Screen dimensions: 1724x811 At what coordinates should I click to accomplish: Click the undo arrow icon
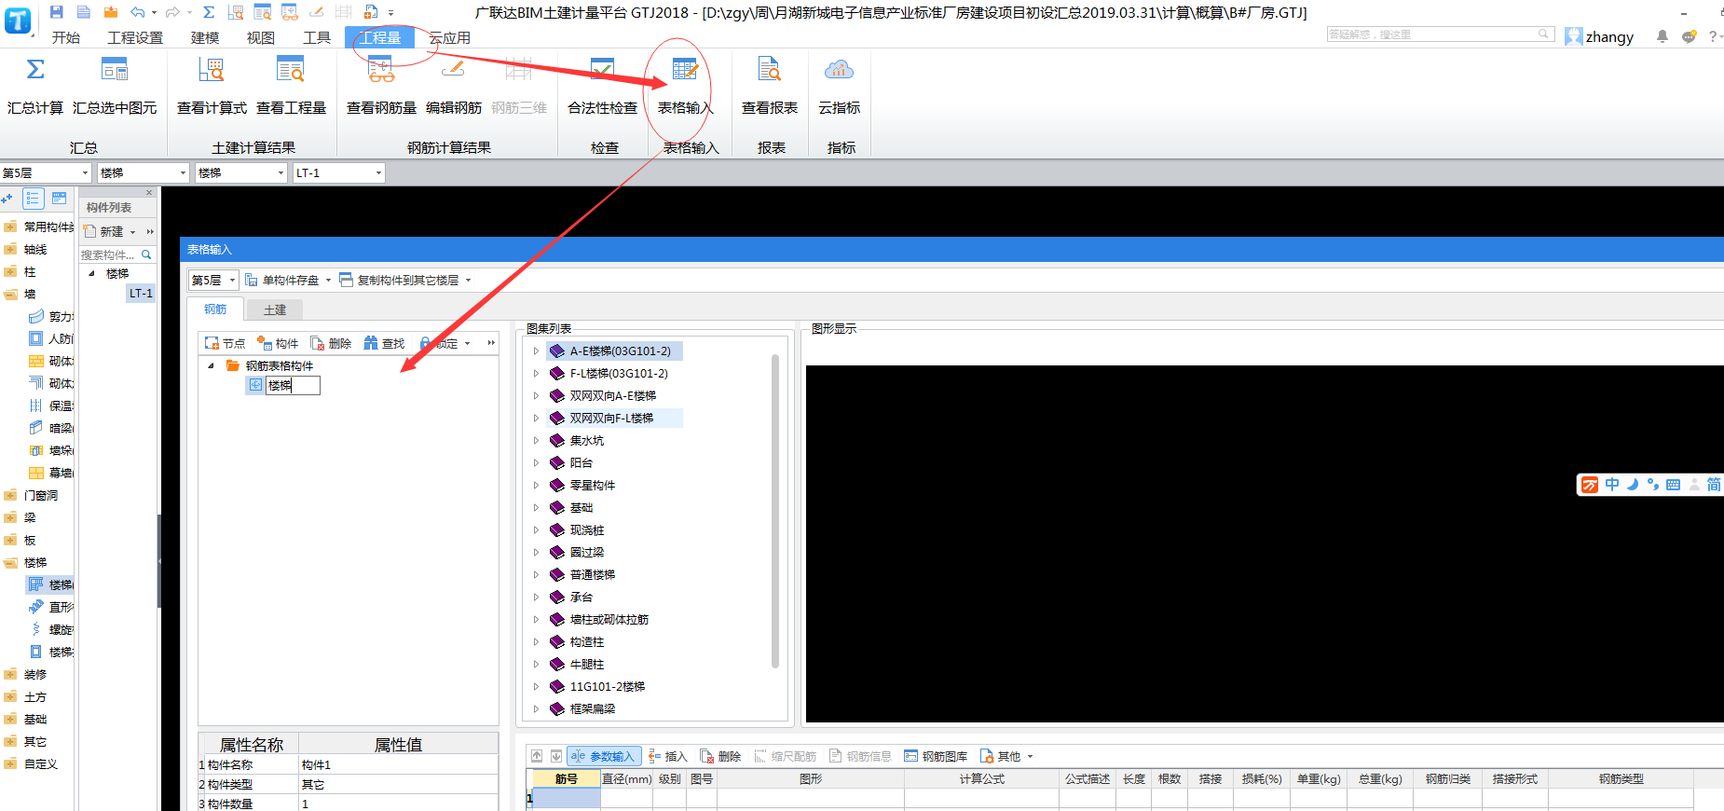click(x=138, y=12)
